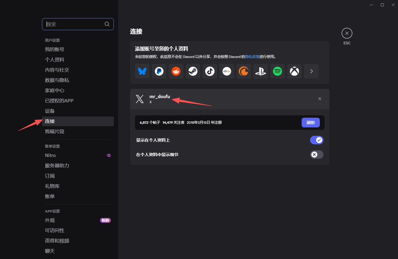The image size is (398, 259).
Task: Open 我的账号 settings
Action: [x=78, y=49]
